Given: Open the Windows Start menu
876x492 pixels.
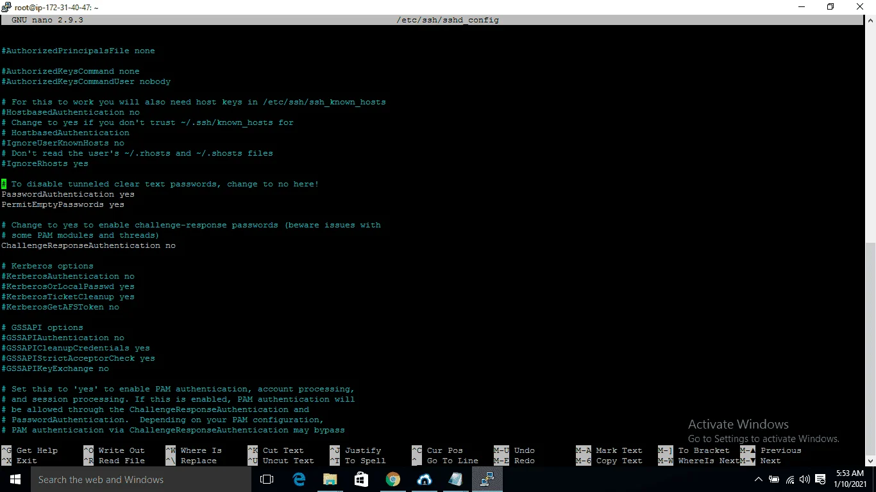Looking at the screenshot, I should click(14, 479).
